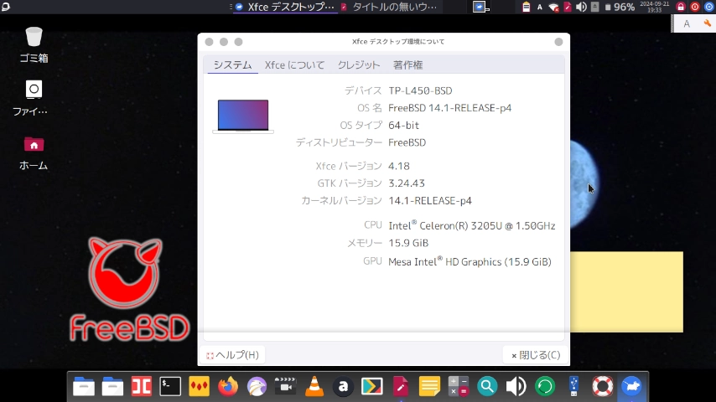Select the Mesa Intel HD Graphics GPU text

[x=470, y=261]
